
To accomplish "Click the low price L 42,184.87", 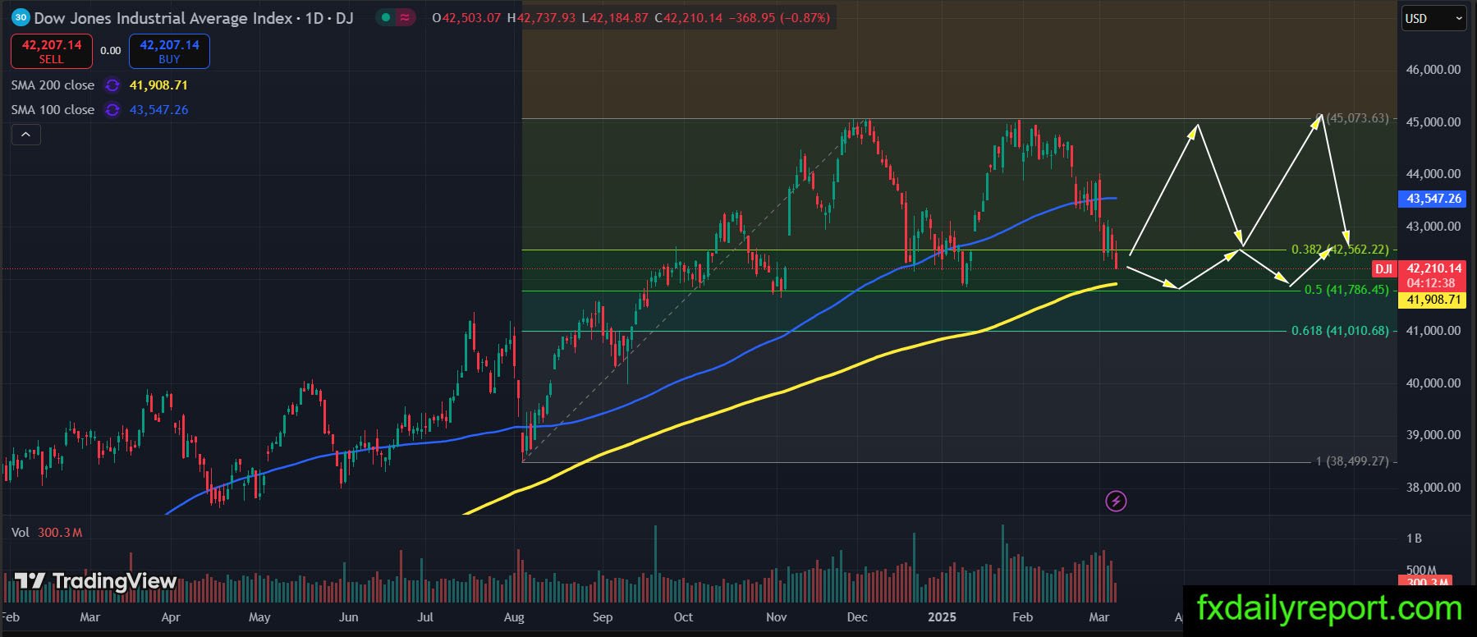I will coord(615,18).
